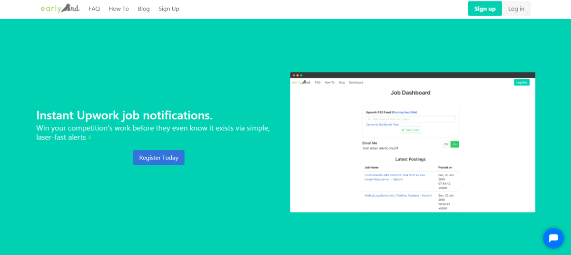This screenshot has height=255, width=571.
Task: Click the Log in button
Action: 516,9
